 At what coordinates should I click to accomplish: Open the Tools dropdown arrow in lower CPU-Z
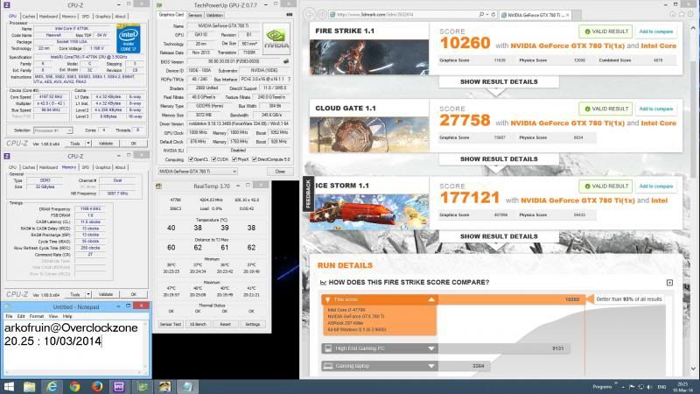(88, 294)
